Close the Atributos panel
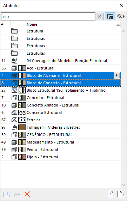 point(121,5)
